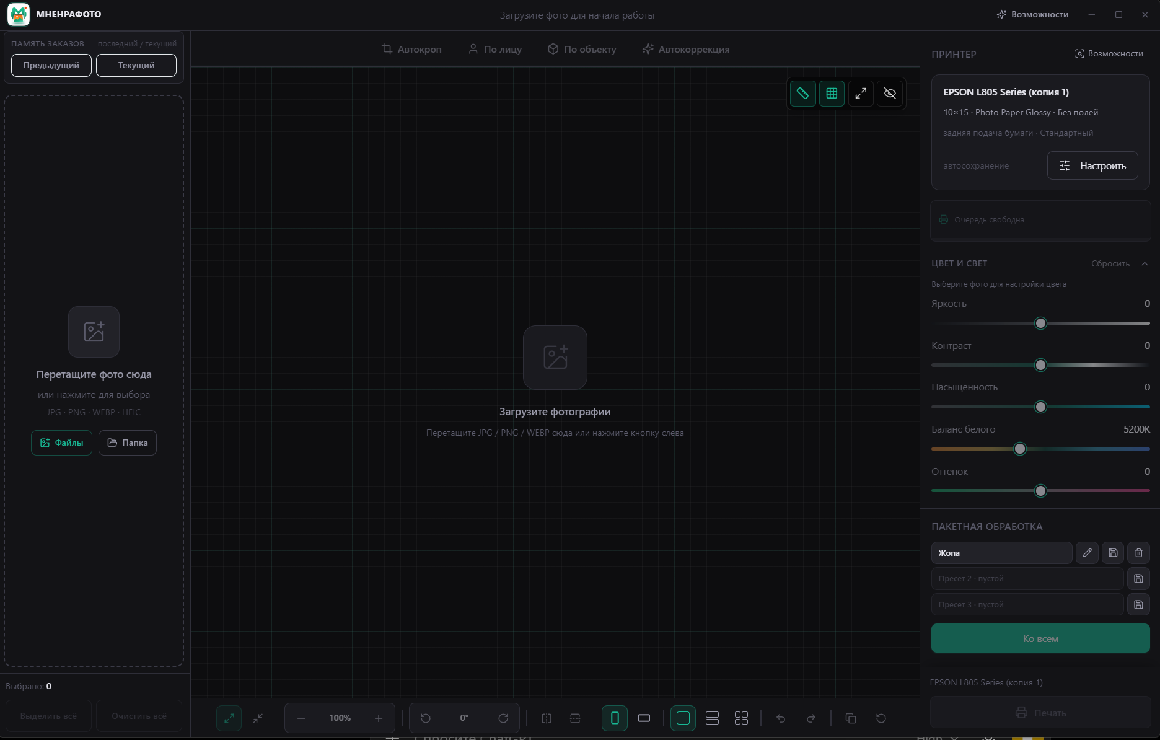Click the flip horizontal icon

coord(547,718)
